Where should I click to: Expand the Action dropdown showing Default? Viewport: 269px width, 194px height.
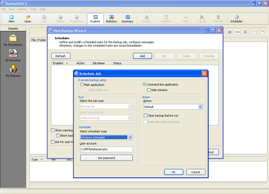point(200,107)
